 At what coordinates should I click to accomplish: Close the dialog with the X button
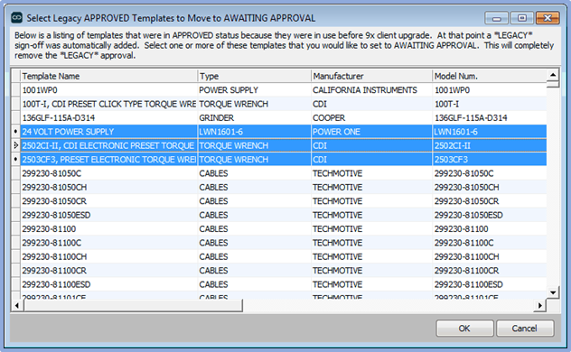tap(548, 18)
